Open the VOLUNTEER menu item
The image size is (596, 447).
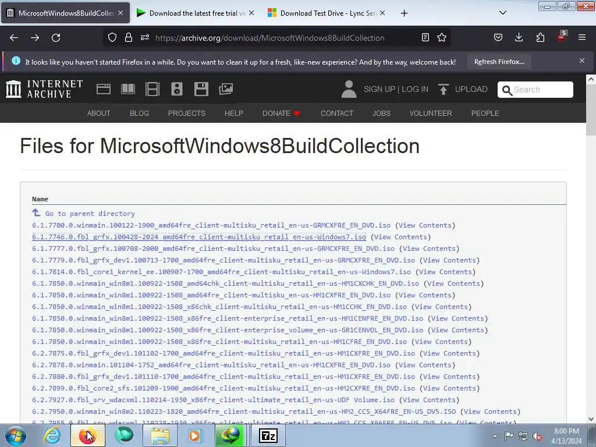pos(431,113)
